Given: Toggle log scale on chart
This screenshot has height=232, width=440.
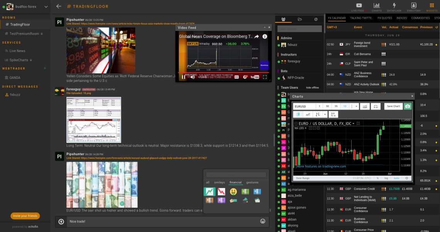Looking at the screenshot, I should (386, 178).
